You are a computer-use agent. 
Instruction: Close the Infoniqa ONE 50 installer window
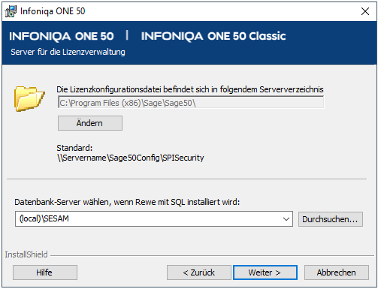click(x=365, y=11)
